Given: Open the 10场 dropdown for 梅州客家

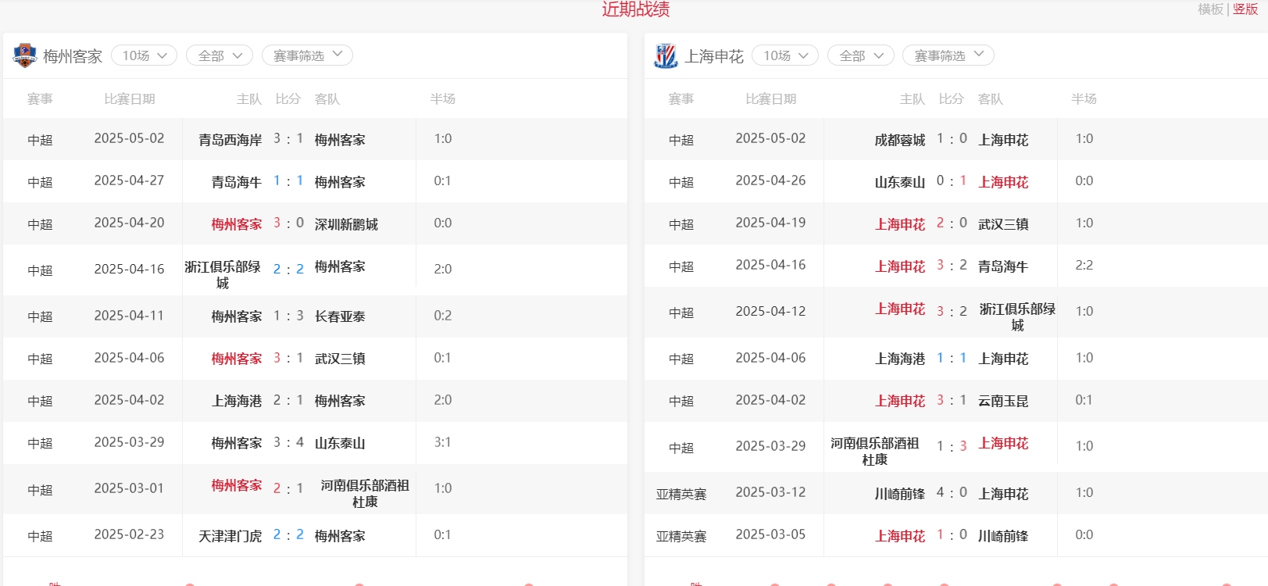Looking at the screenshot, I should point(145,55).
